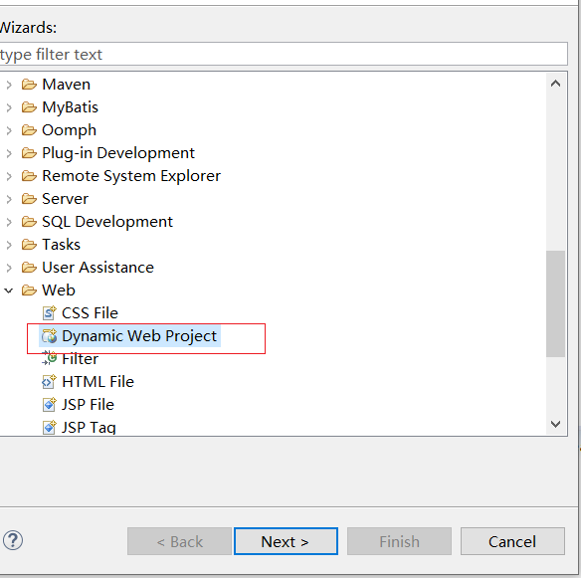This screenshot has width=581, height=578.
Task: Collapse the Web folder node
Action: coord(9,290)
